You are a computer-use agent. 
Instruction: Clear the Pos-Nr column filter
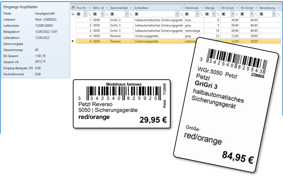89,14
